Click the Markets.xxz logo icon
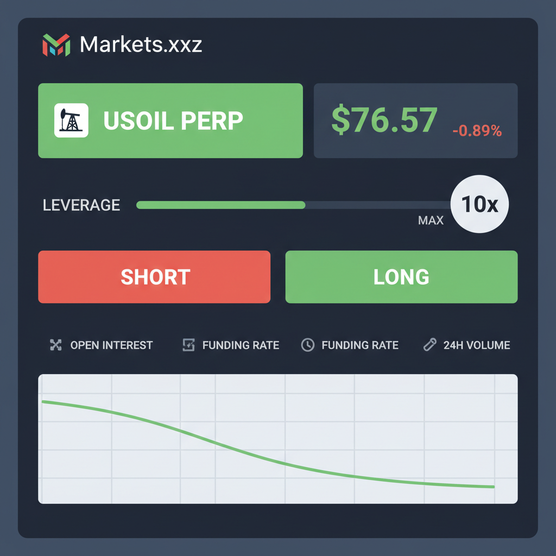 coord(56,45)
